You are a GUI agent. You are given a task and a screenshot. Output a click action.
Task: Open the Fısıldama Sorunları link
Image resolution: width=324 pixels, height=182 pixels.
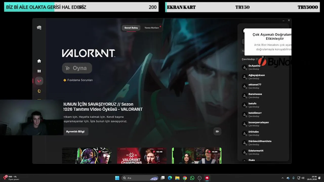(80, 80)
